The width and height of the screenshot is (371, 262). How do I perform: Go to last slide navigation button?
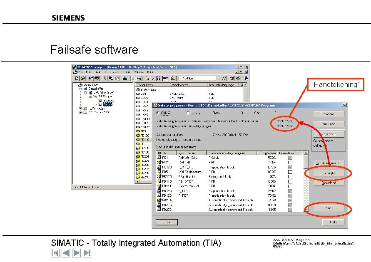click(87, 253)
